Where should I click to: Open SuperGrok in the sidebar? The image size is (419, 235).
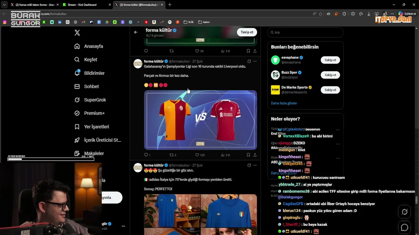pyautogui.click(x=90, y=100)
